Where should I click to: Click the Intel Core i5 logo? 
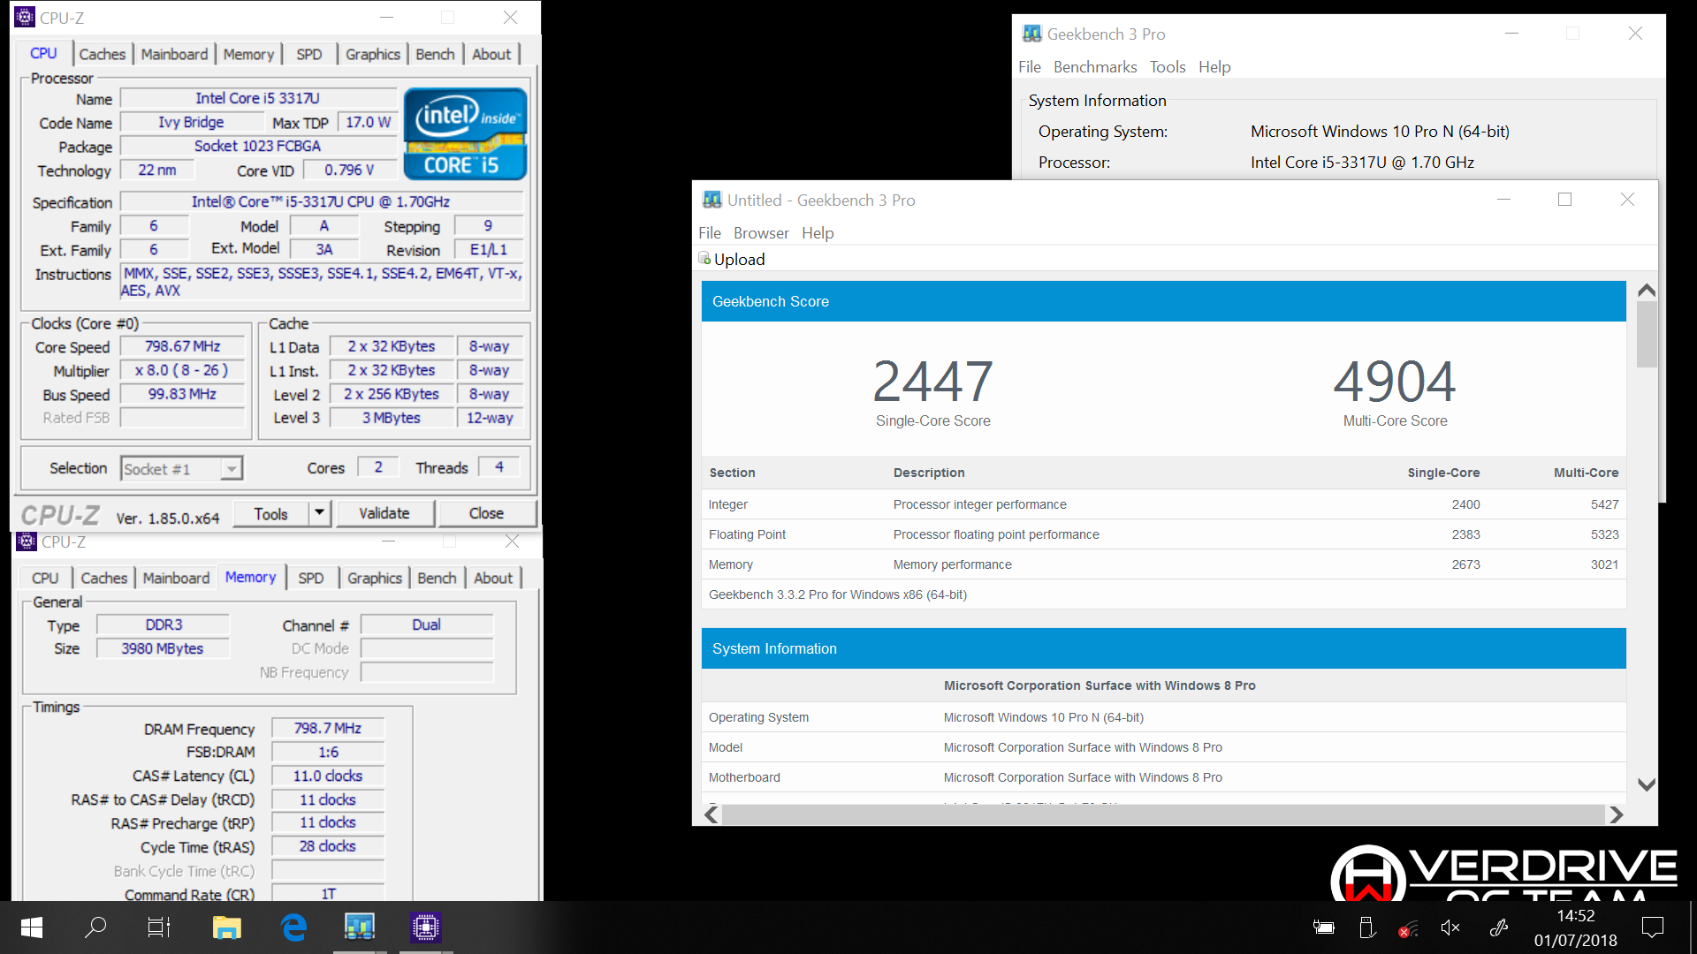(465, 133)
